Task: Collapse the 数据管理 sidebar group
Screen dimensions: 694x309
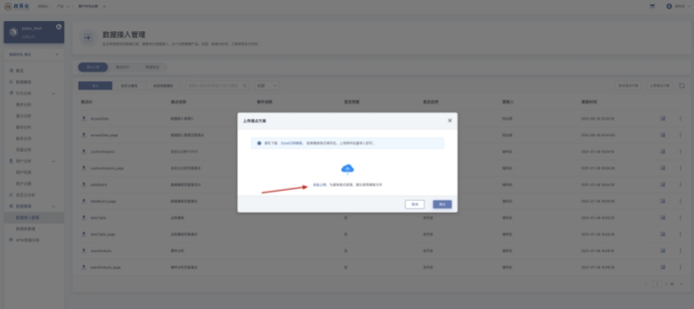Action: 54,206
